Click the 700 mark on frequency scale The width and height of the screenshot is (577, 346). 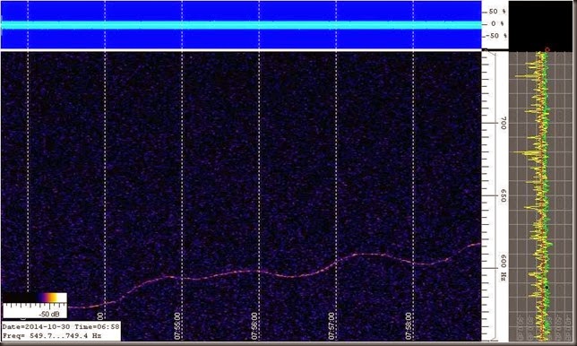click(504, 123)
